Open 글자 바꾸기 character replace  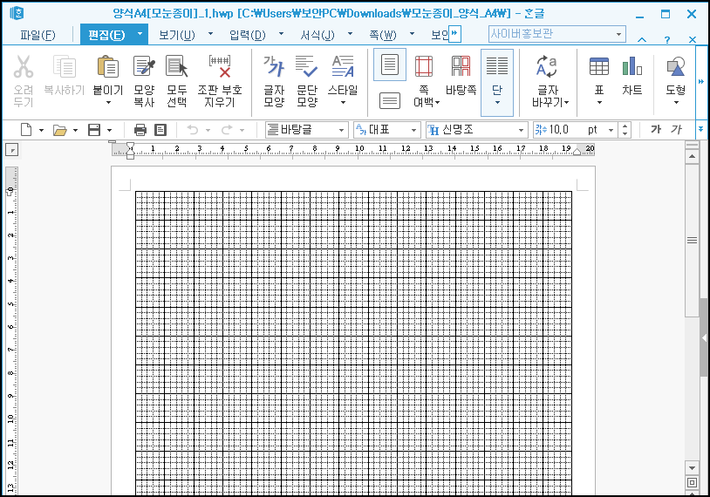click(x=547, y=66)
